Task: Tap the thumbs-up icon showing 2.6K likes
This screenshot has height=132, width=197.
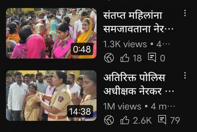Action: 125,120
